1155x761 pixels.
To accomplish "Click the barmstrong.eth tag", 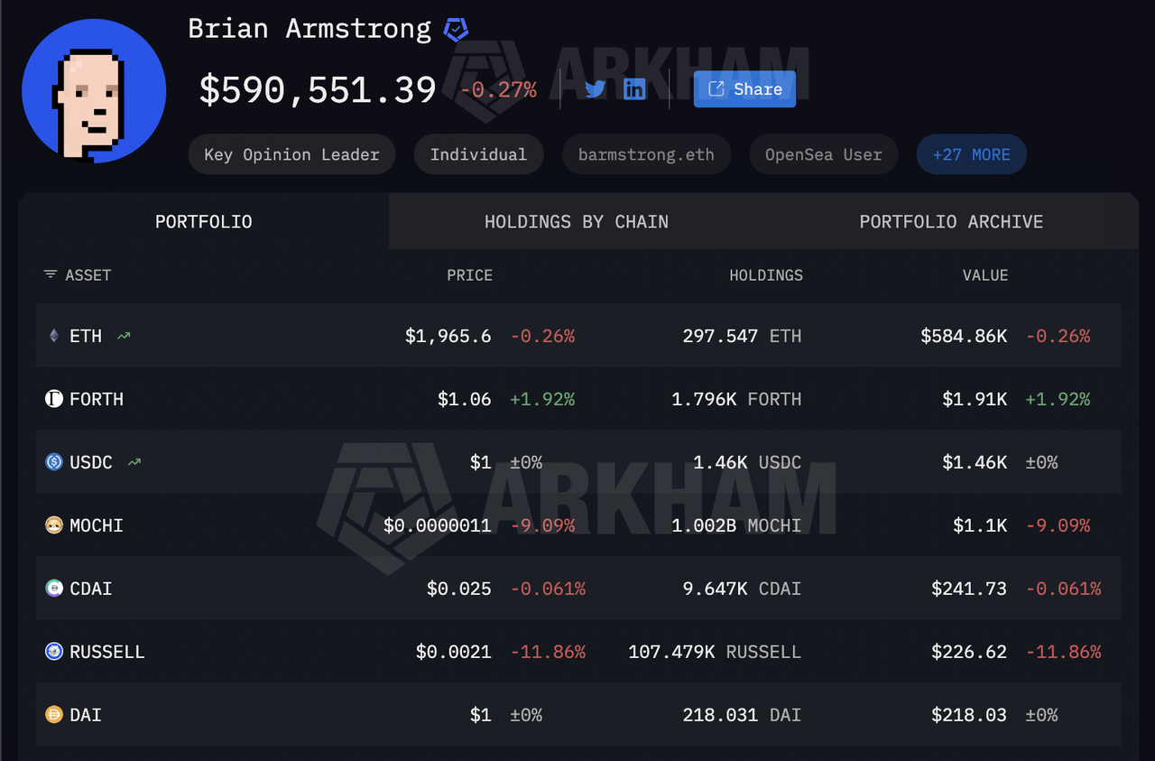I will pyautogui.click(x=646, y=154).
